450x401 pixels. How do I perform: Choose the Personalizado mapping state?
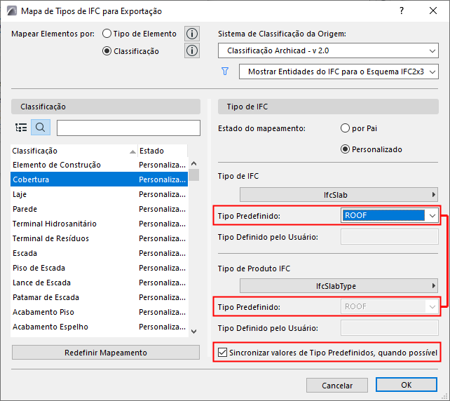[345, 149]
